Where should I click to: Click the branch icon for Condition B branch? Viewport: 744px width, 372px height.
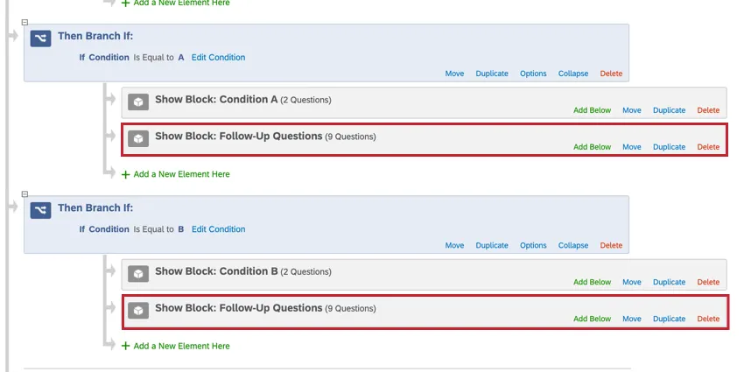tap(40, 209)
